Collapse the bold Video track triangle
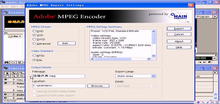Screen dimensions: 220x104 (x=14, y=83)
